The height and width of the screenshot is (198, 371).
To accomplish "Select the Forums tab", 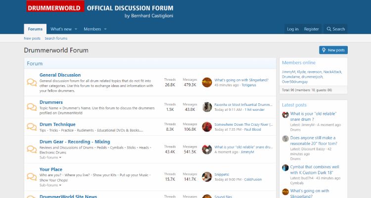I will pyautogui.click(x=35, y=29).
